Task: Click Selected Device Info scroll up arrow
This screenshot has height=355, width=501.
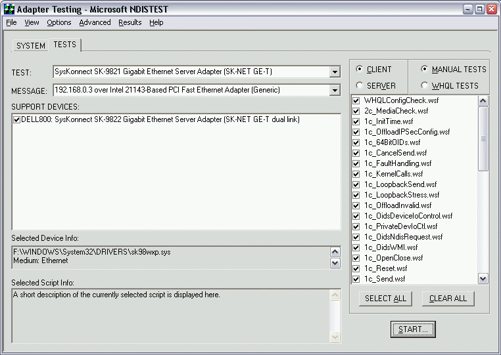Action: tap(335, 252)
